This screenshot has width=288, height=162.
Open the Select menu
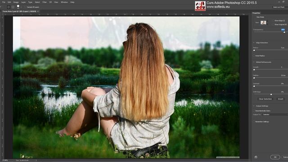(37, 2)
